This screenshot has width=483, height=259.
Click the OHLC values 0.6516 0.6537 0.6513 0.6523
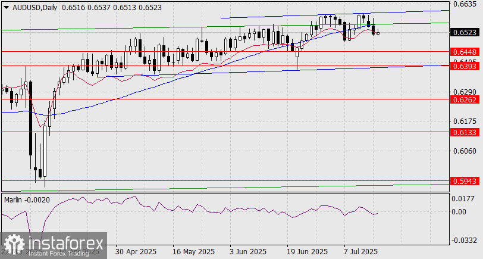(x=111, y=8)
